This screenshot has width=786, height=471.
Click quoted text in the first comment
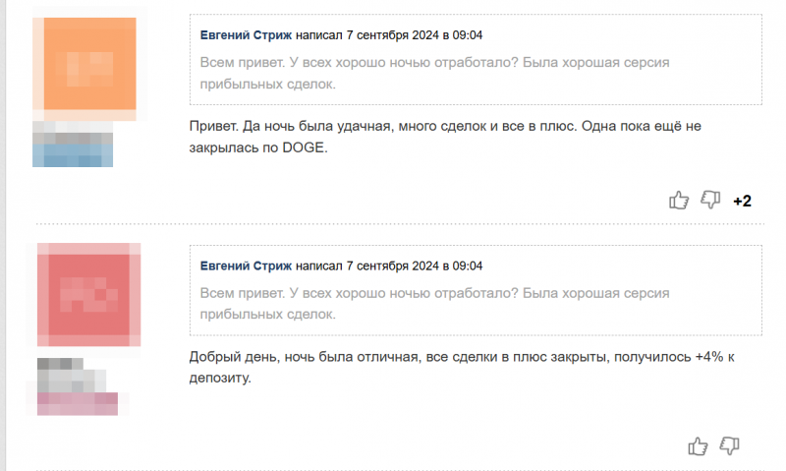click(x=434, y=73)
